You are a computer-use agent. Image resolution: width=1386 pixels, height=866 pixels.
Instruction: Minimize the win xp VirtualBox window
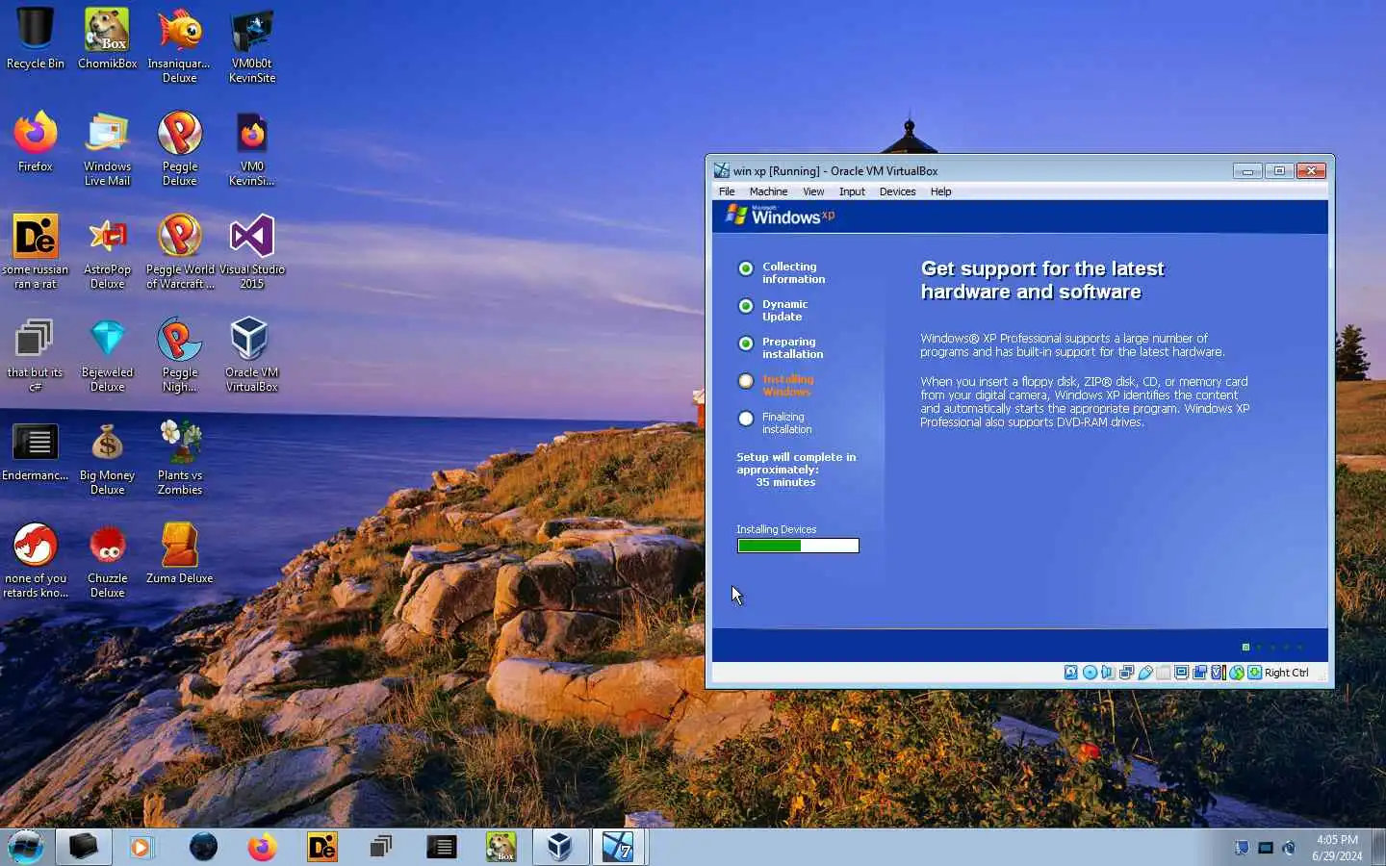point(1247,170)
